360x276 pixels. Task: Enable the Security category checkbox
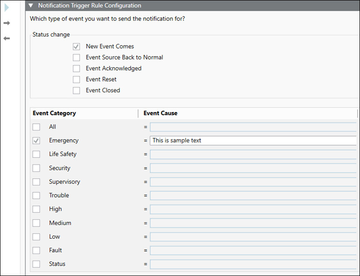point(36,168)
